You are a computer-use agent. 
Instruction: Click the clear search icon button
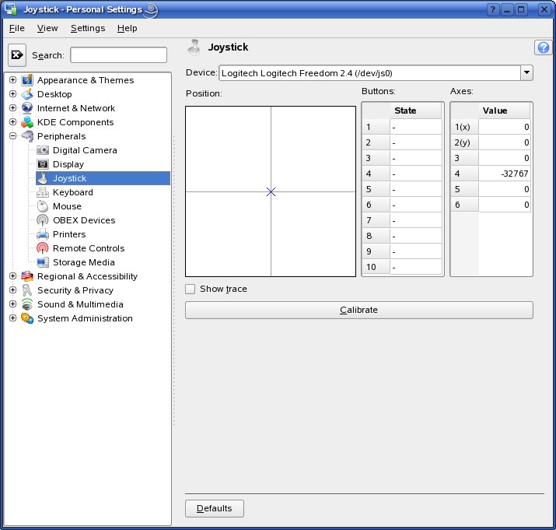pyautogui.click(x=17, y=55)
